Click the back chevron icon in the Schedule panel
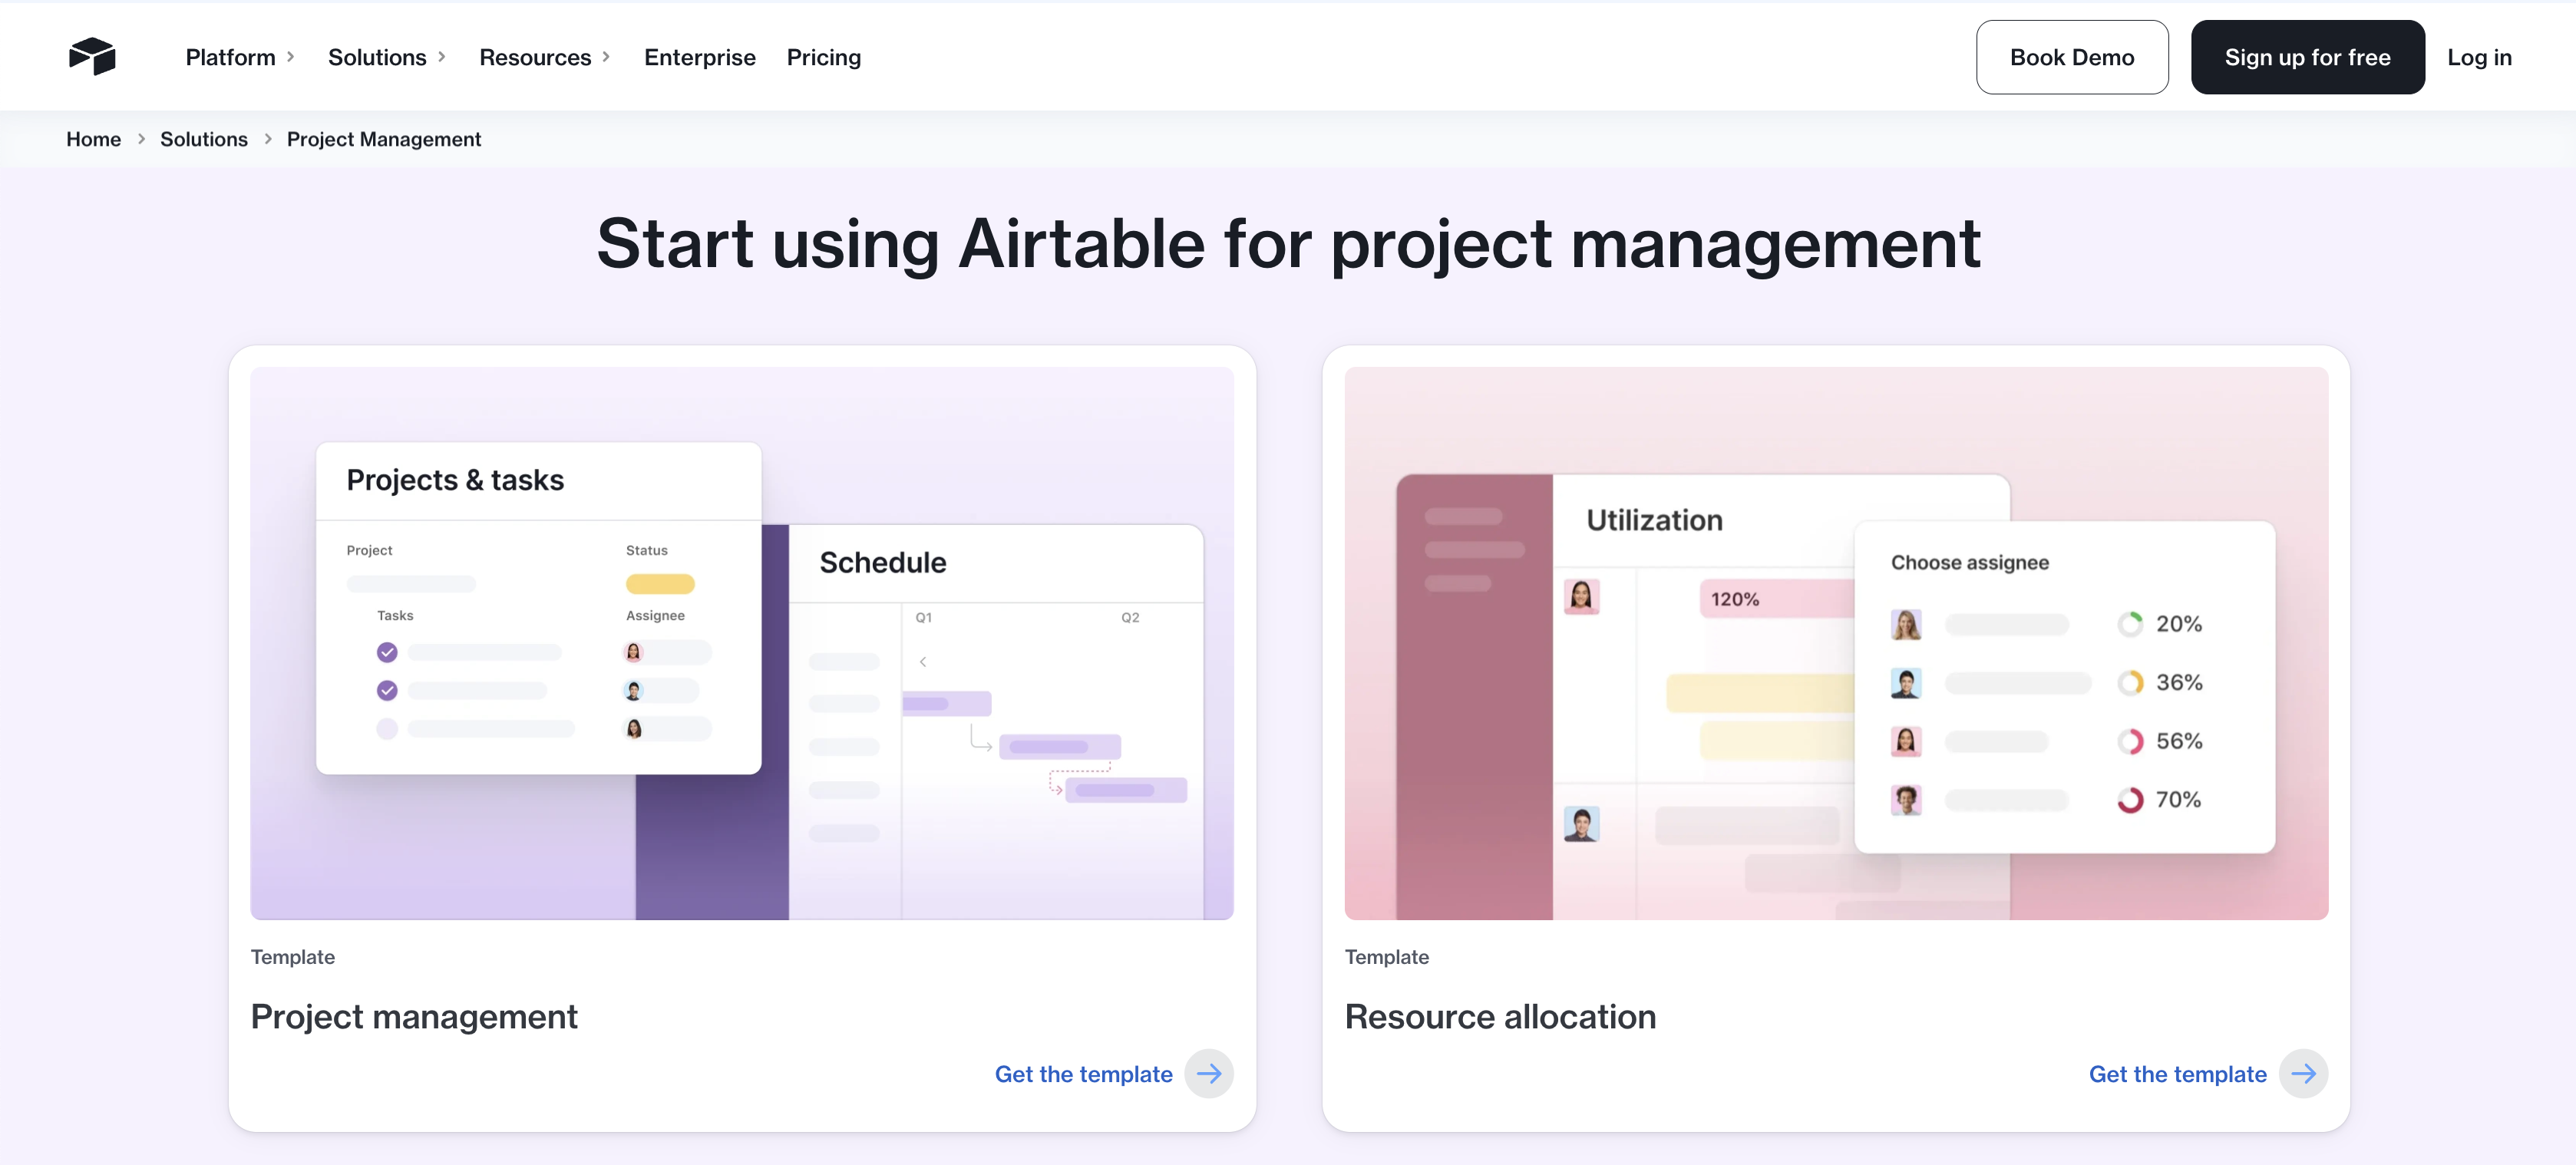2576x1165 pixels. [x=923, y=661]
